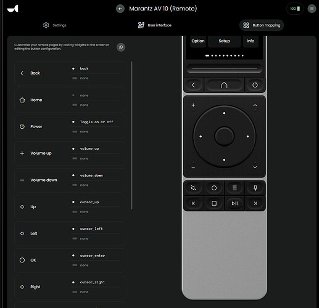This screenshot has width=319, height=308.
Task: Tap the Info button on remote screen
Action: click(251, 41)
